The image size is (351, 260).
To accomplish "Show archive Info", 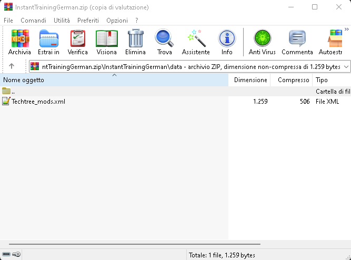I will [227, 42].
